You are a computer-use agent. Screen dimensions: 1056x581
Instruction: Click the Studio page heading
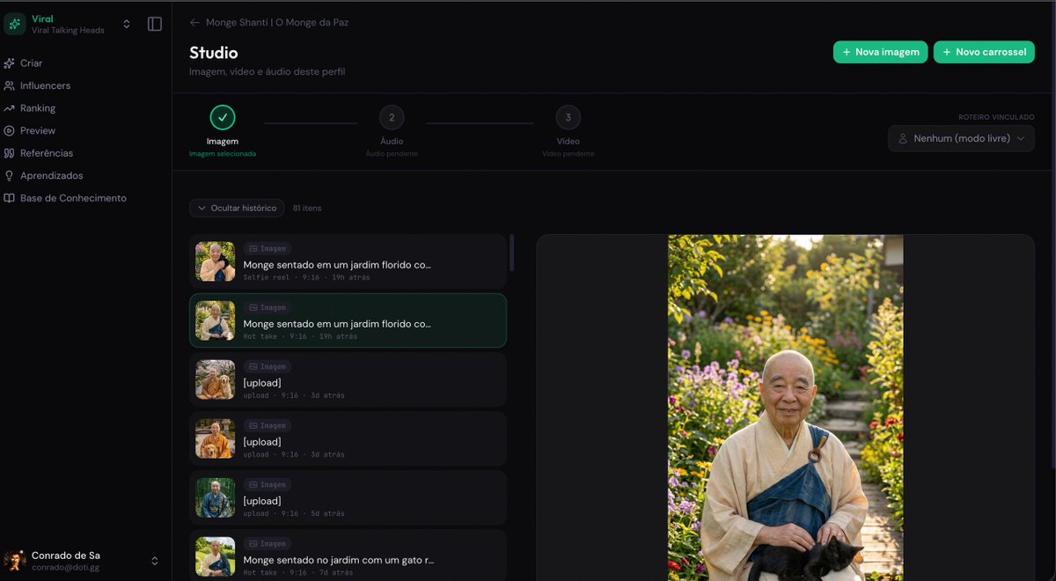214,53
